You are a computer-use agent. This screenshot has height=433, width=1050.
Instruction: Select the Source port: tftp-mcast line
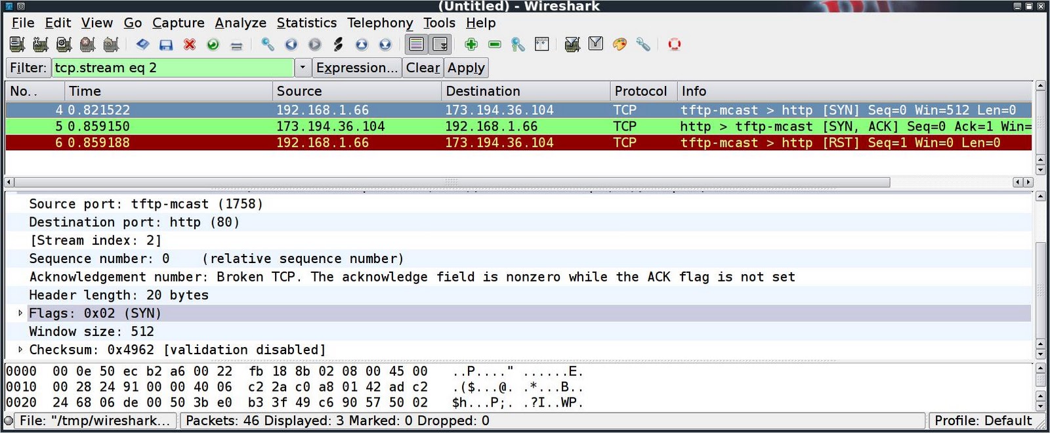[518, 203]
